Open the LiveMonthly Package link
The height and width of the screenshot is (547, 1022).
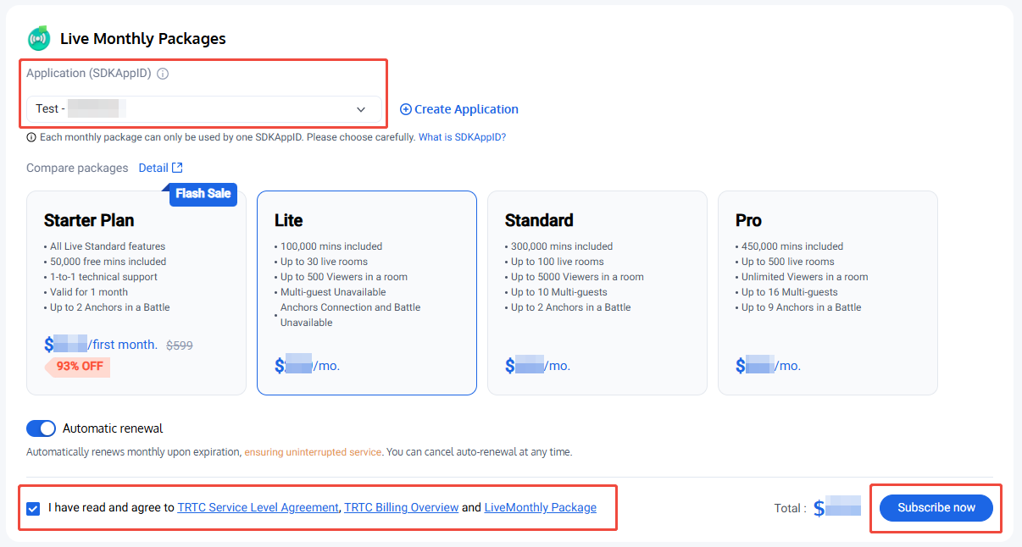tap(540, 508)
